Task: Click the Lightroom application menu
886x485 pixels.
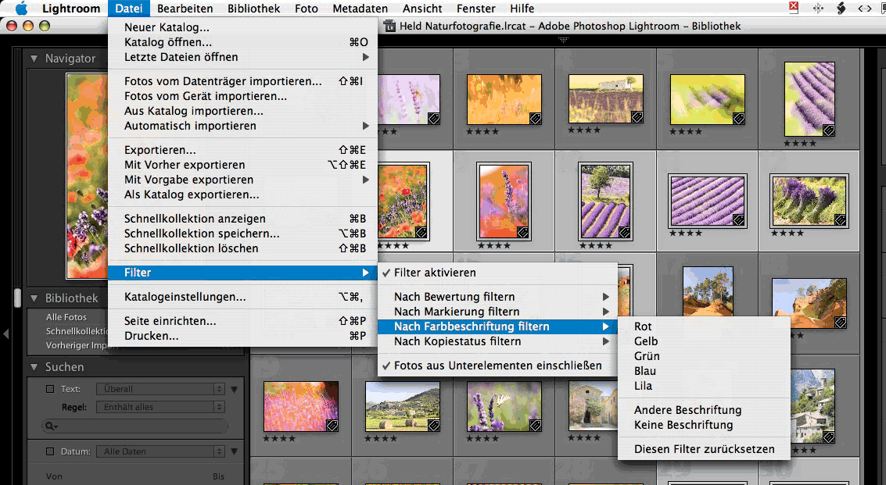Action: click(71, 9)
